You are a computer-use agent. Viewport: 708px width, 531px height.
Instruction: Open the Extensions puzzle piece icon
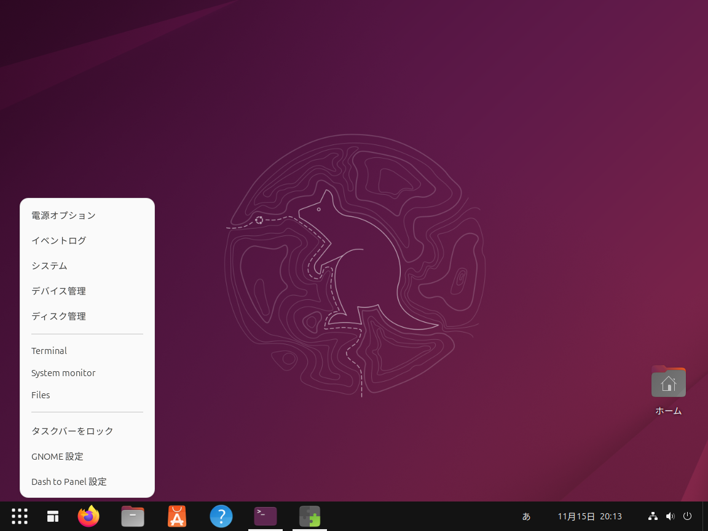pyautogui.click(x=310, y=516)
